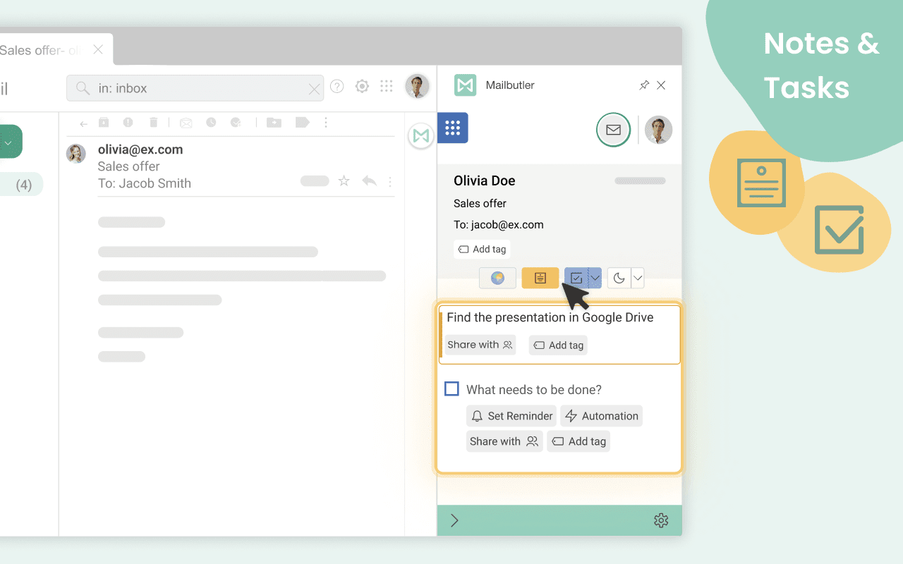Click the back arrow in Gmail toolbar
This screenshot has width=903, height=564.
(83, 123)
